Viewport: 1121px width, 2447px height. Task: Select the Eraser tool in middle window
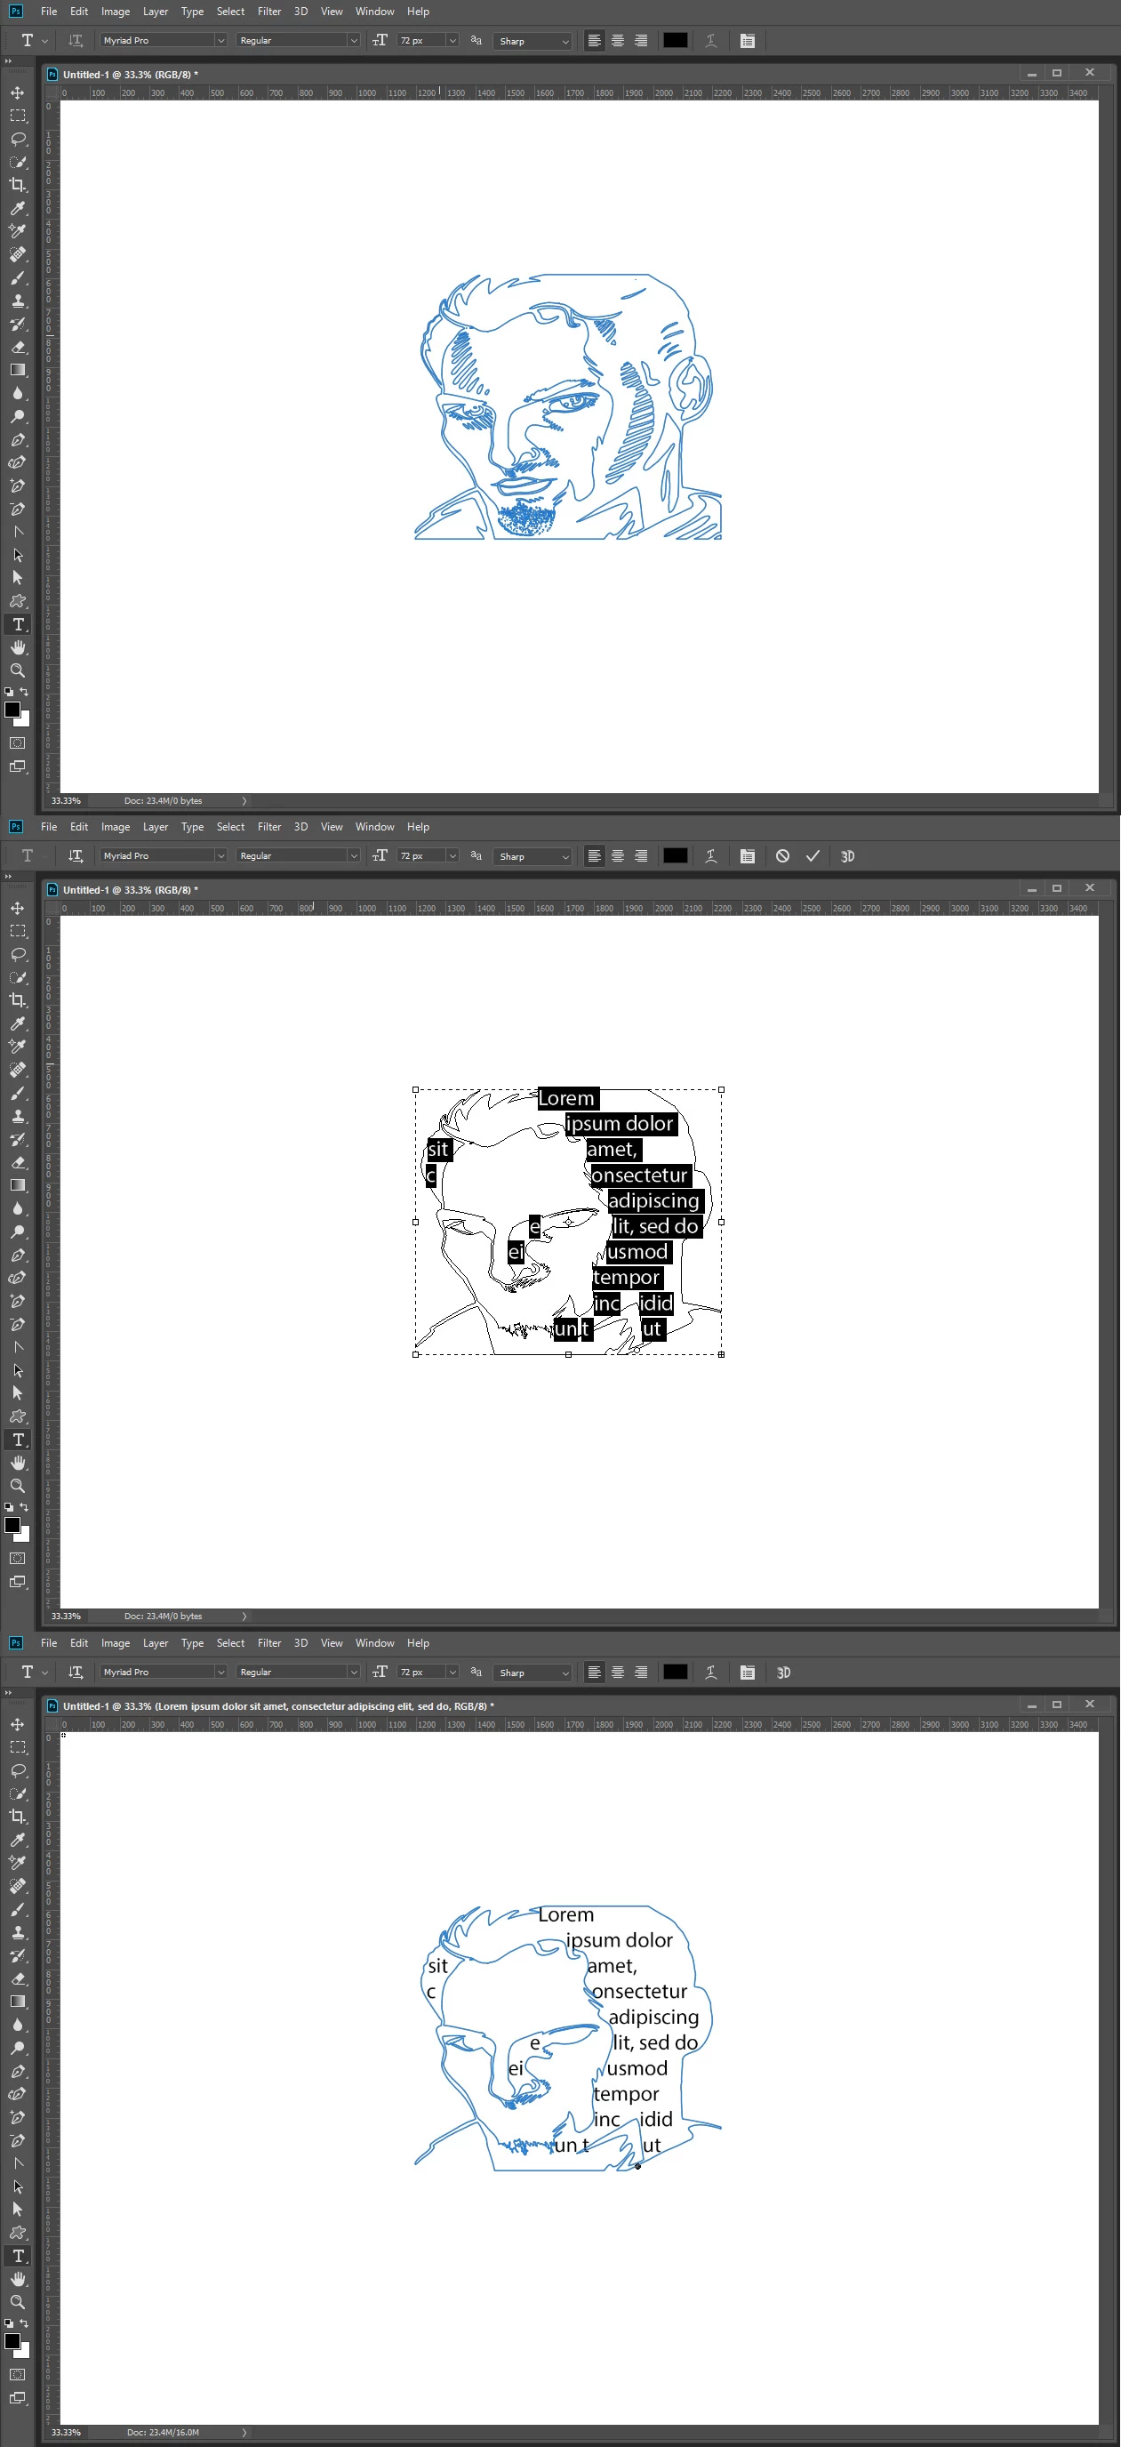(x=17, y=1162)
